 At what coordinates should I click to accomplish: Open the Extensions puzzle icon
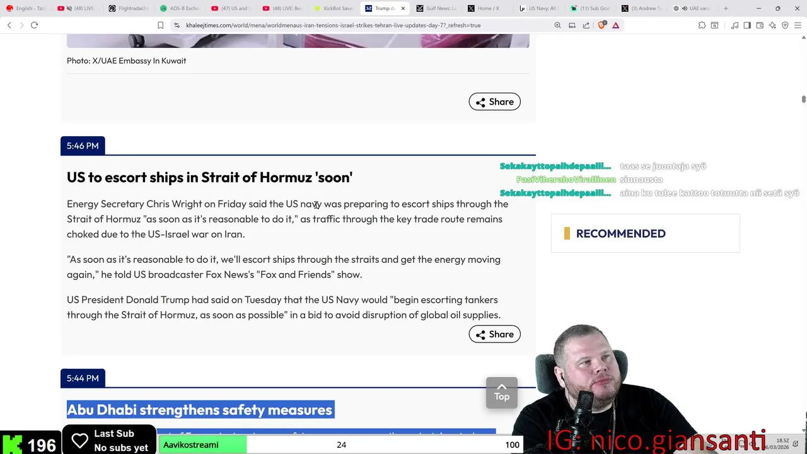702,25
